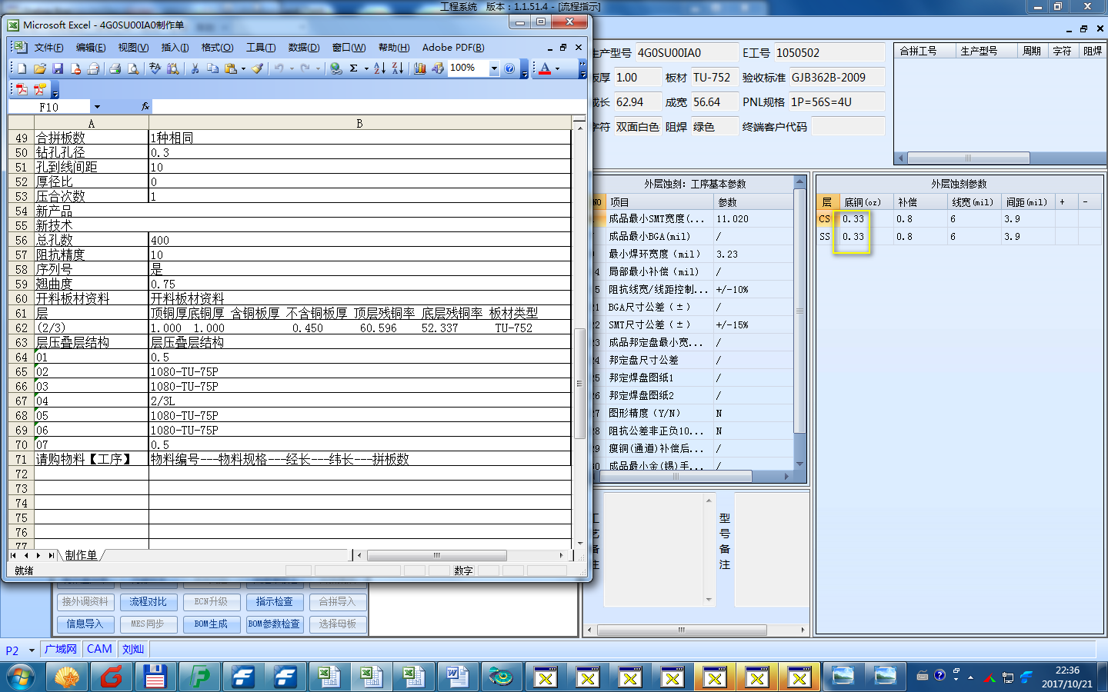Open the 插入(I) menu
This screenshot has width=1108, height=692.
coord(175,48)
